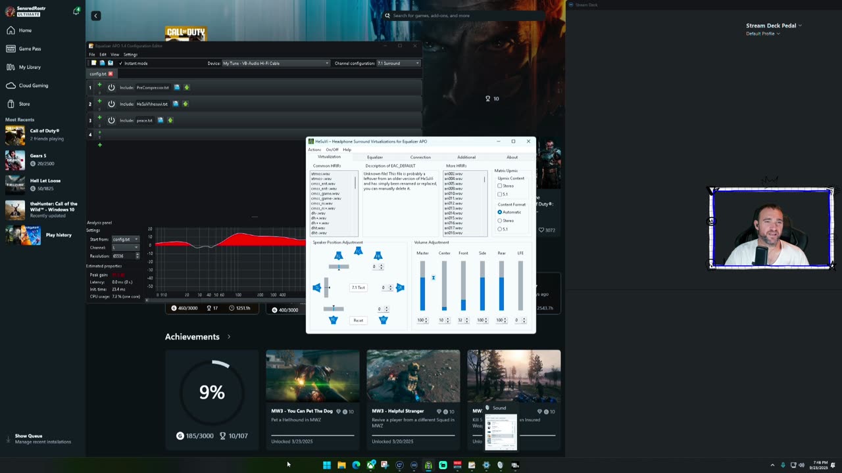Viewport: 842px width, 473px height.
Task: Click green plus icon on row 1
Action: pos(100,84)
